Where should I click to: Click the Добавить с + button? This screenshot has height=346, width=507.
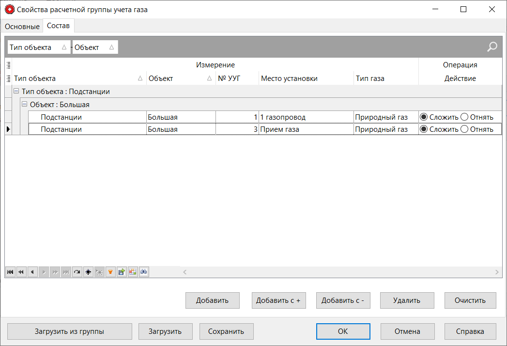[x=278, y=300]
